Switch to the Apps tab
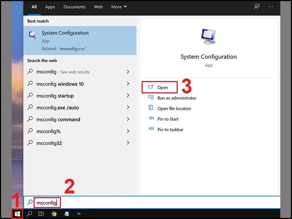Image resolution: width=292 pixels, height=219 pixels. coord(50,7)
